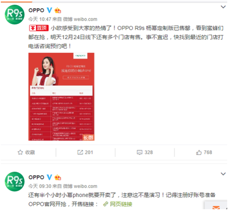Open the 今天 09:30 timestamp link
Viewport: 228px width, 210px height.
[40, 186]
